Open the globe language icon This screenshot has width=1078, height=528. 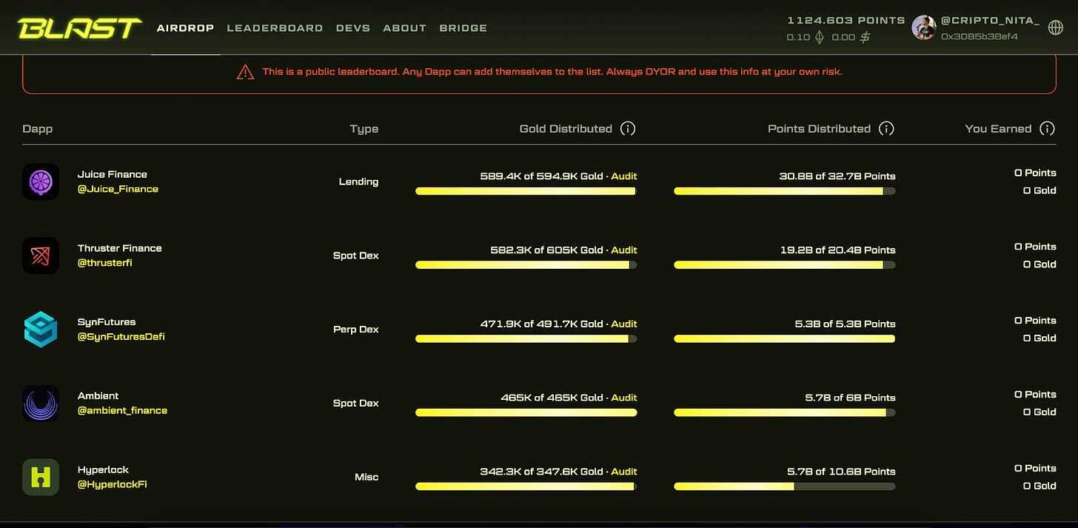pos(1055,27)
